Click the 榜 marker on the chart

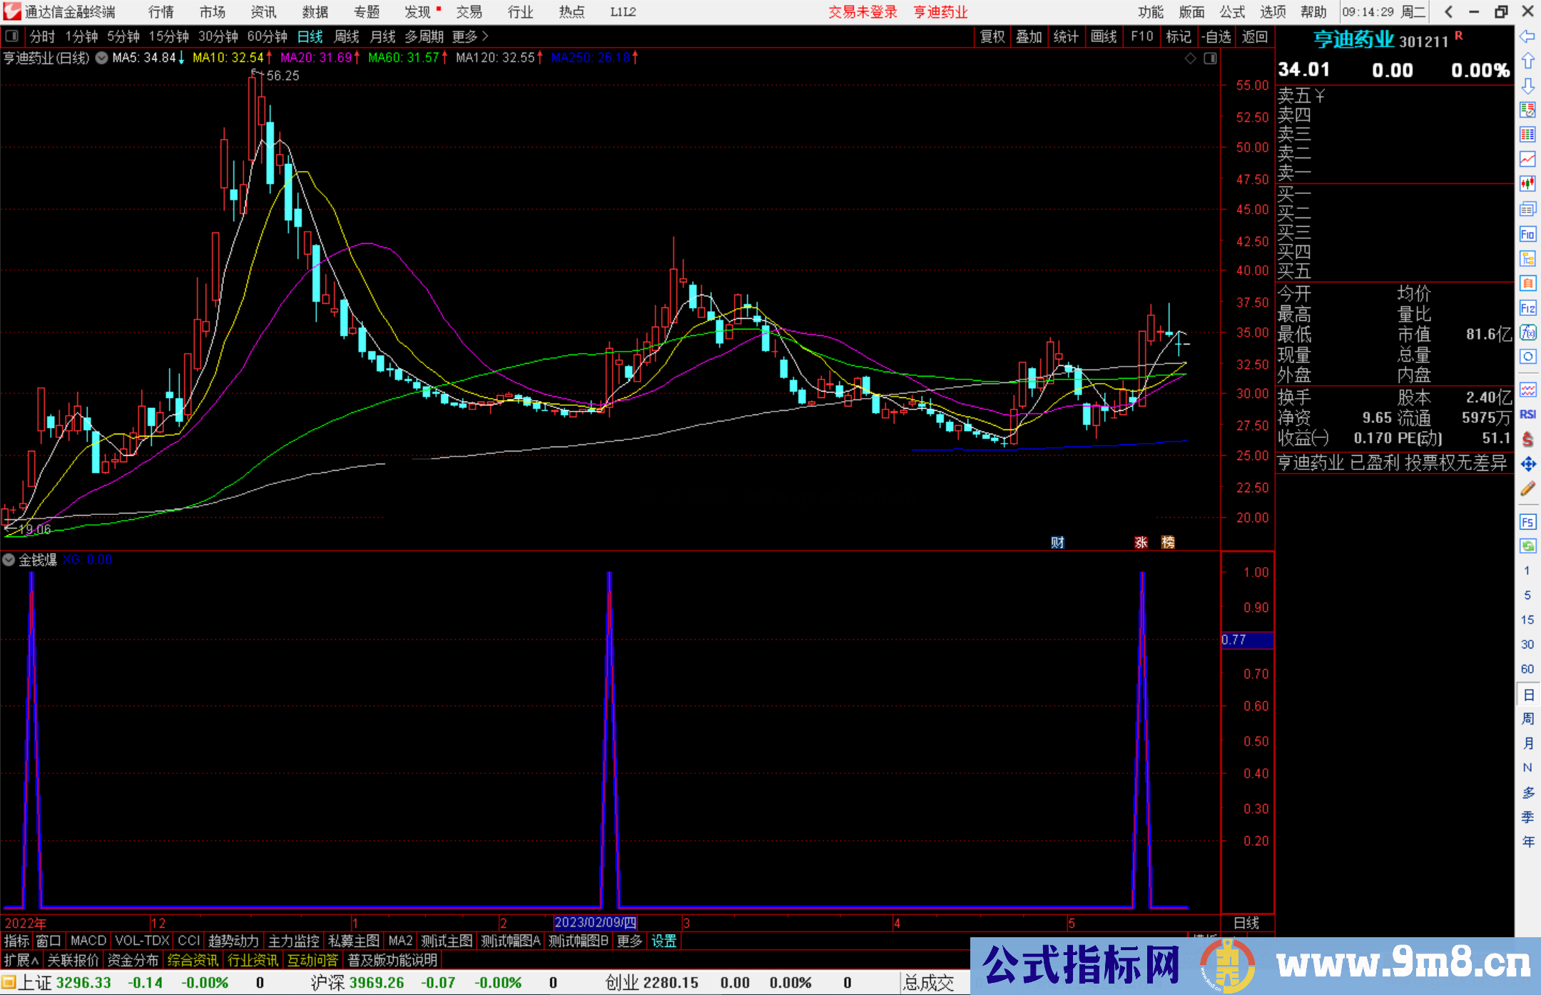pos(1168,542)
